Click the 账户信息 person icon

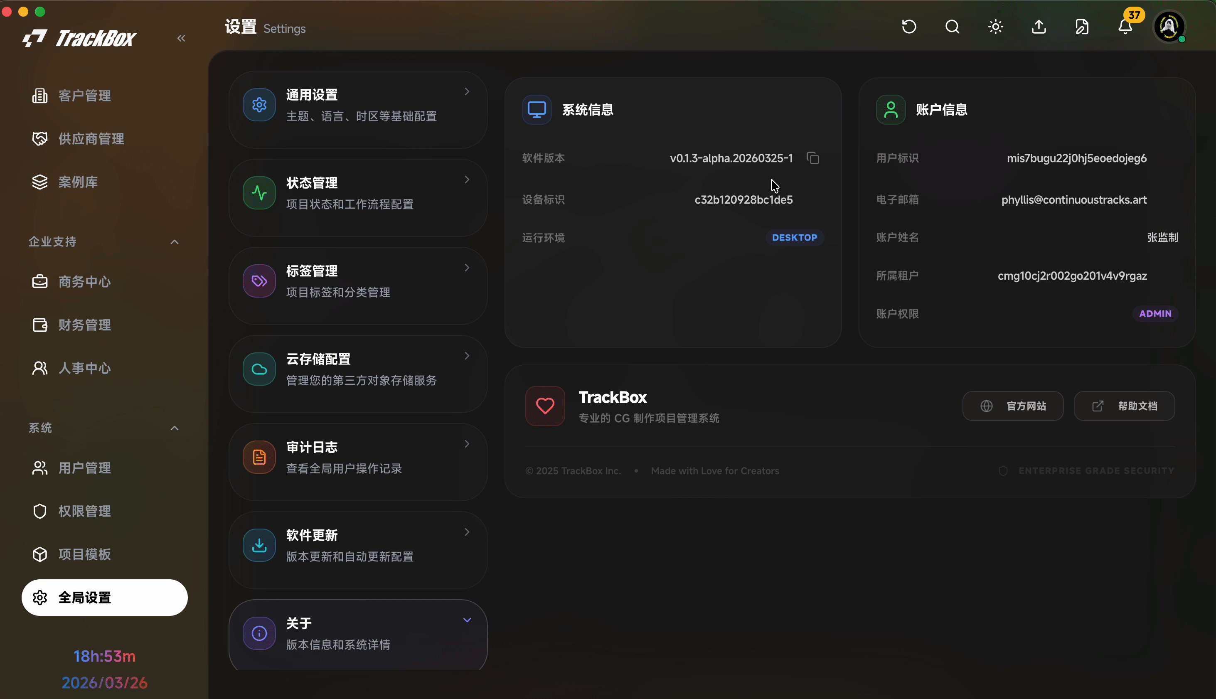(891, 109)
